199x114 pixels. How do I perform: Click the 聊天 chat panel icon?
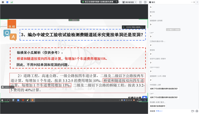(150, 2)
